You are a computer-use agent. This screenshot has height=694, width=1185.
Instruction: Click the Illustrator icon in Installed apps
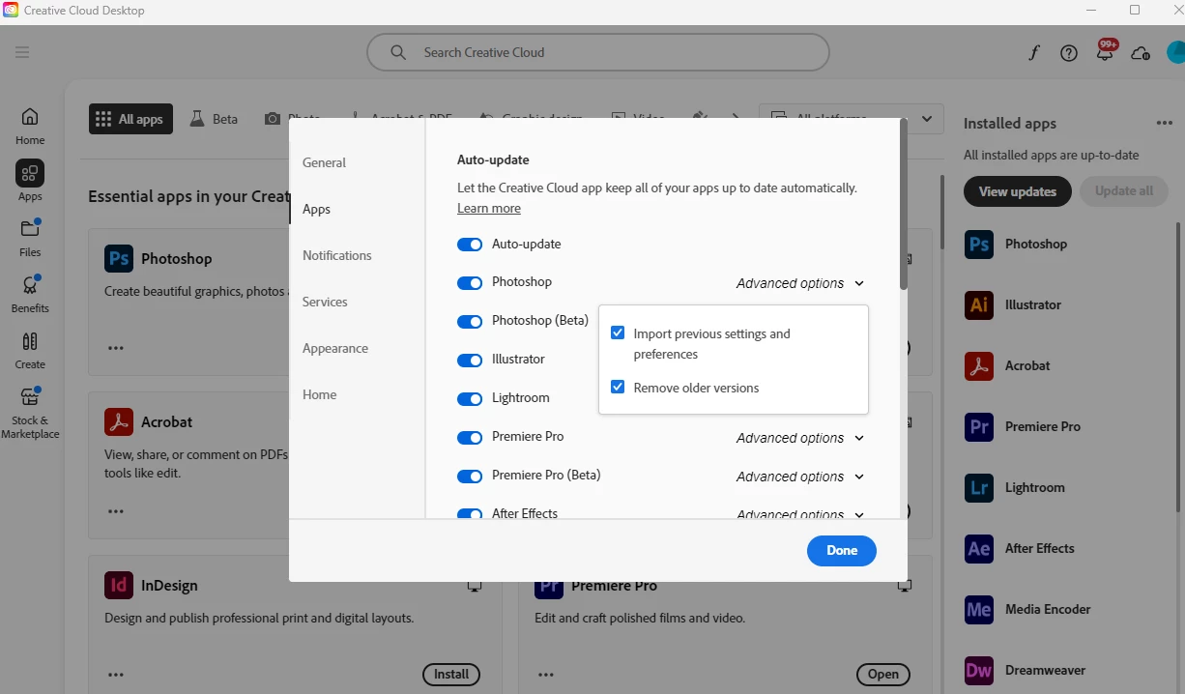coord(979,304)
